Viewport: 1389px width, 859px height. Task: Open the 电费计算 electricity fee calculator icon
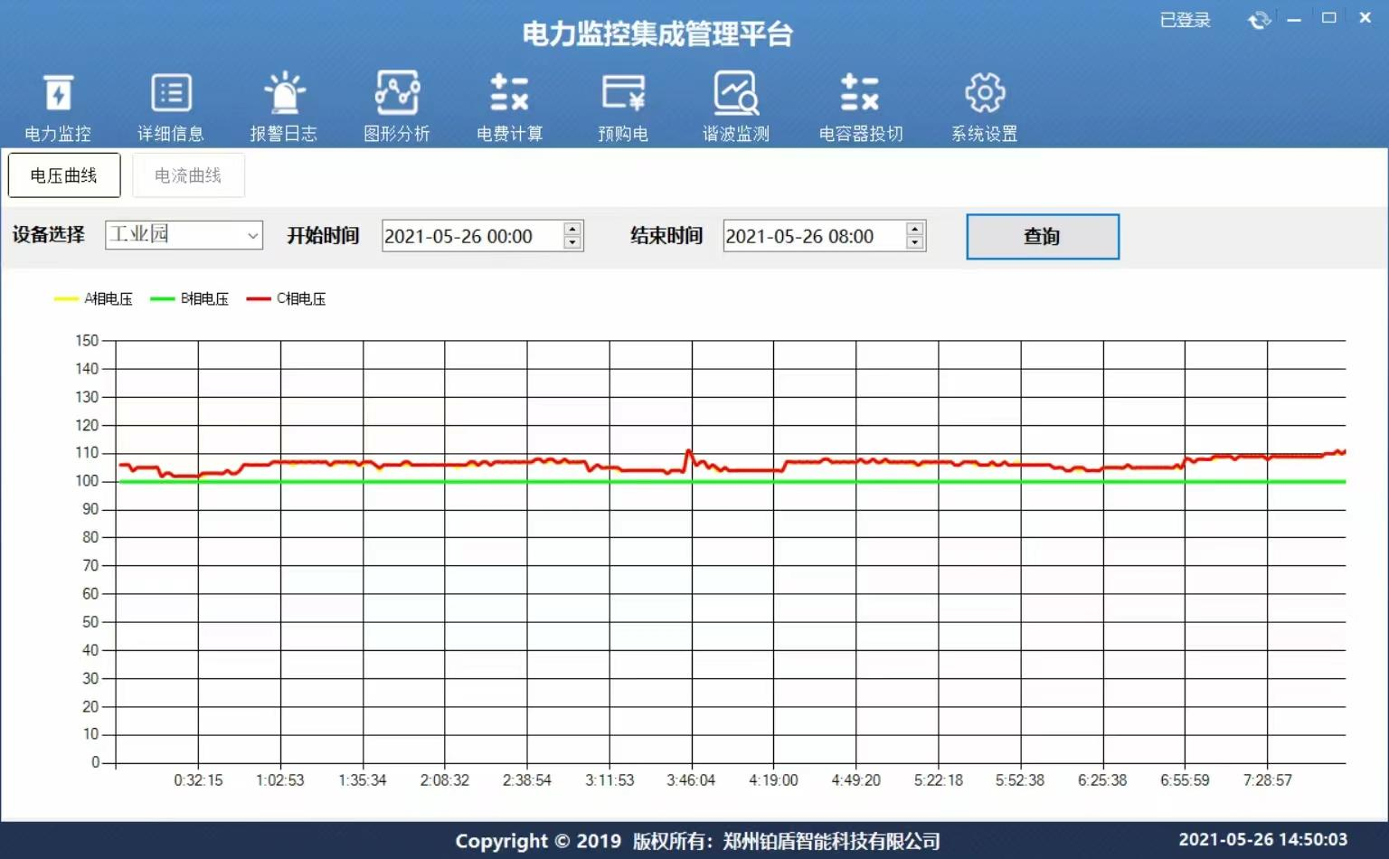point(509,94)
